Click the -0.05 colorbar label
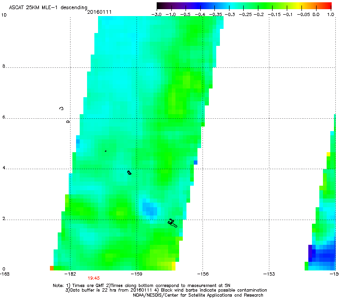 click(x=304, y=15)
